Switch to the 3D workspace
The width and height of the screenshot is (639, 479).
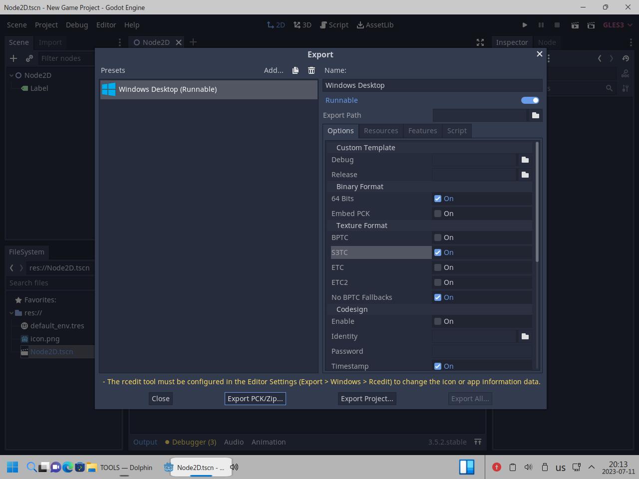[303, 25]
